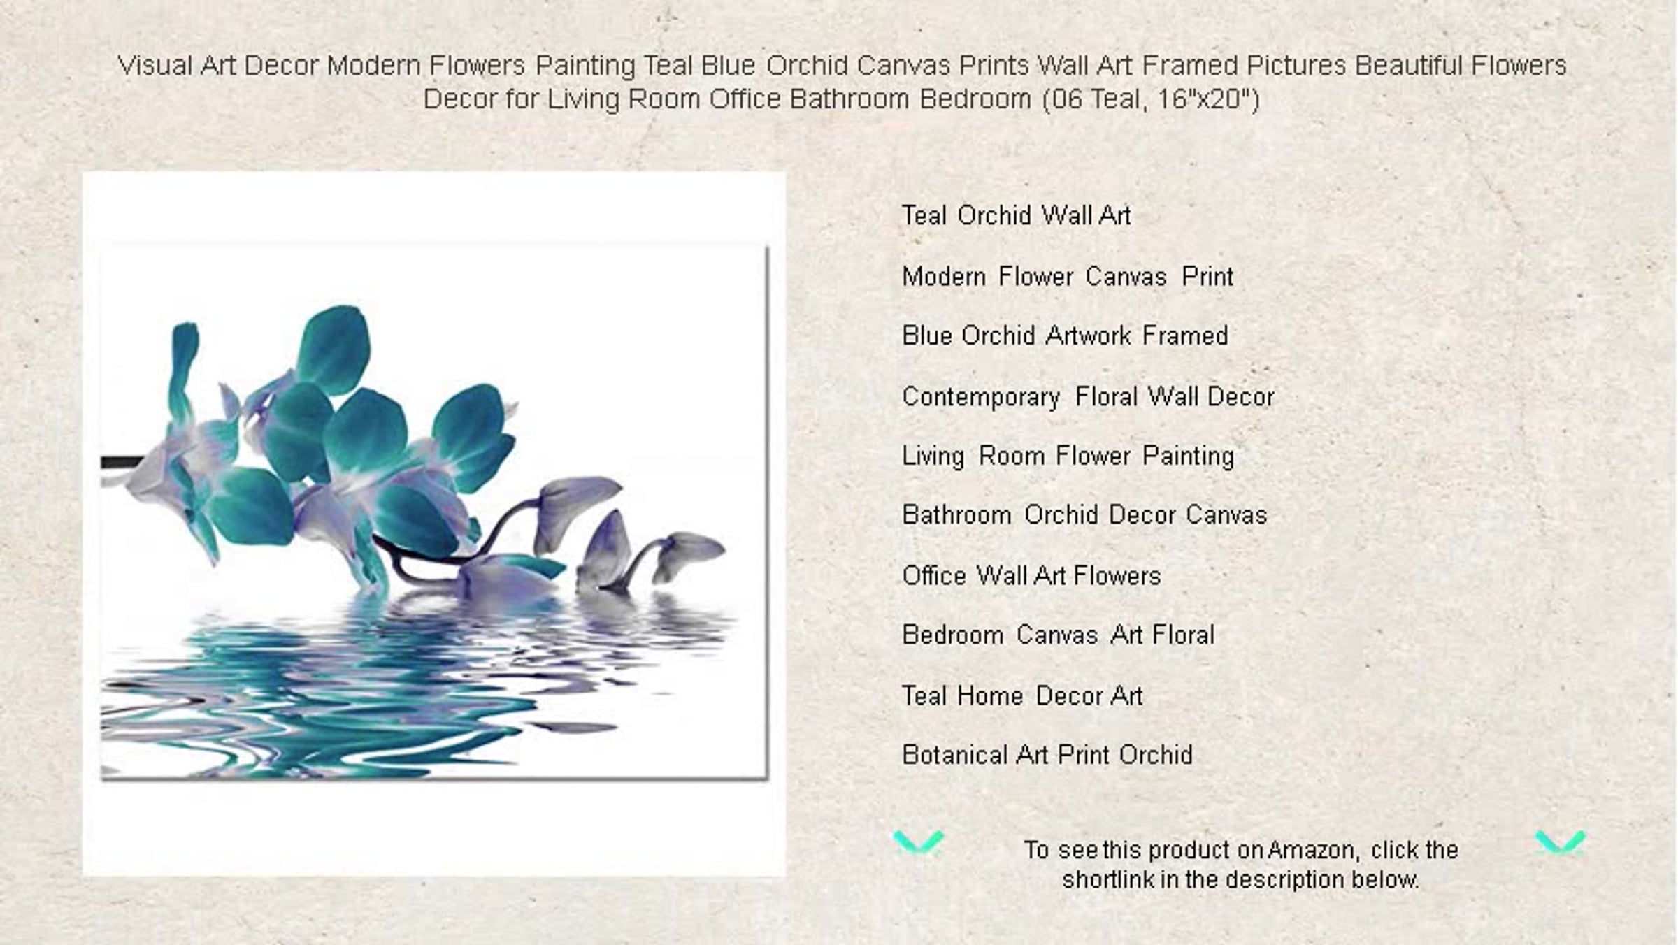This screenshot has height=945, width=1678.
Task: Click 'Bedroom Canvas Art Floral' text
Action: coord(1059,635)
